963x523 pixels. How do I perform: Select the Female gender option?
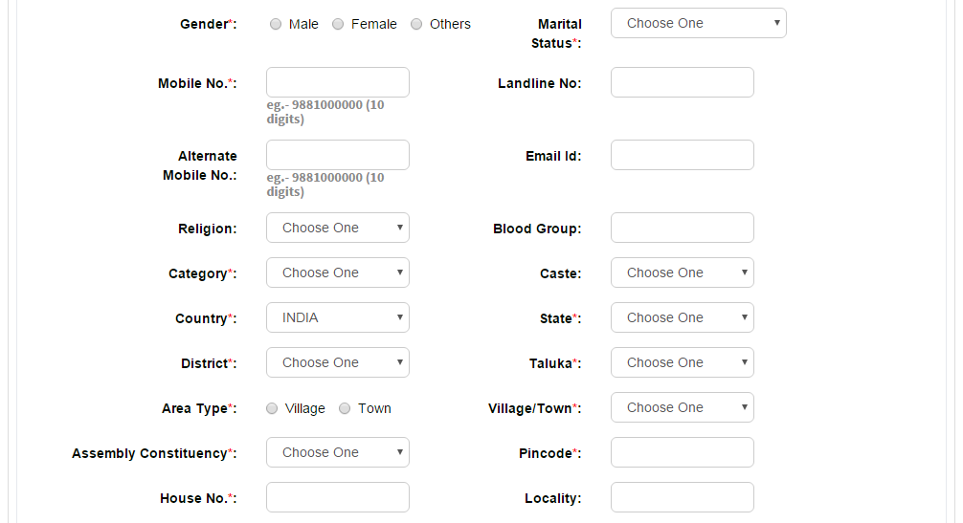[x=338, y=24]
